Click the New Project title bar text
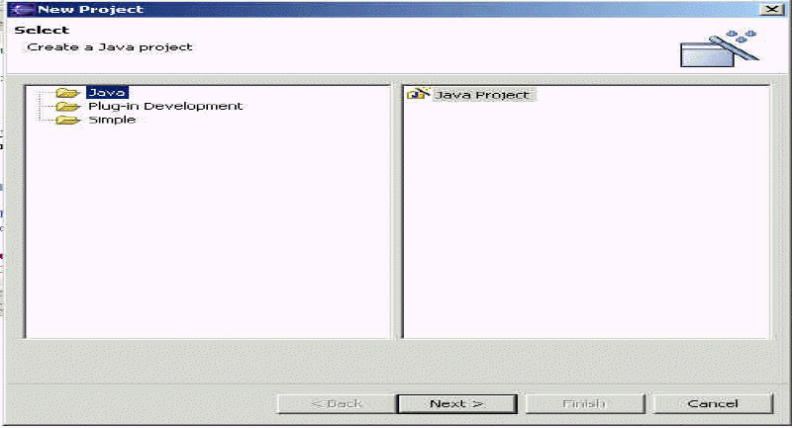792x428 pixels. click(90, 10)
